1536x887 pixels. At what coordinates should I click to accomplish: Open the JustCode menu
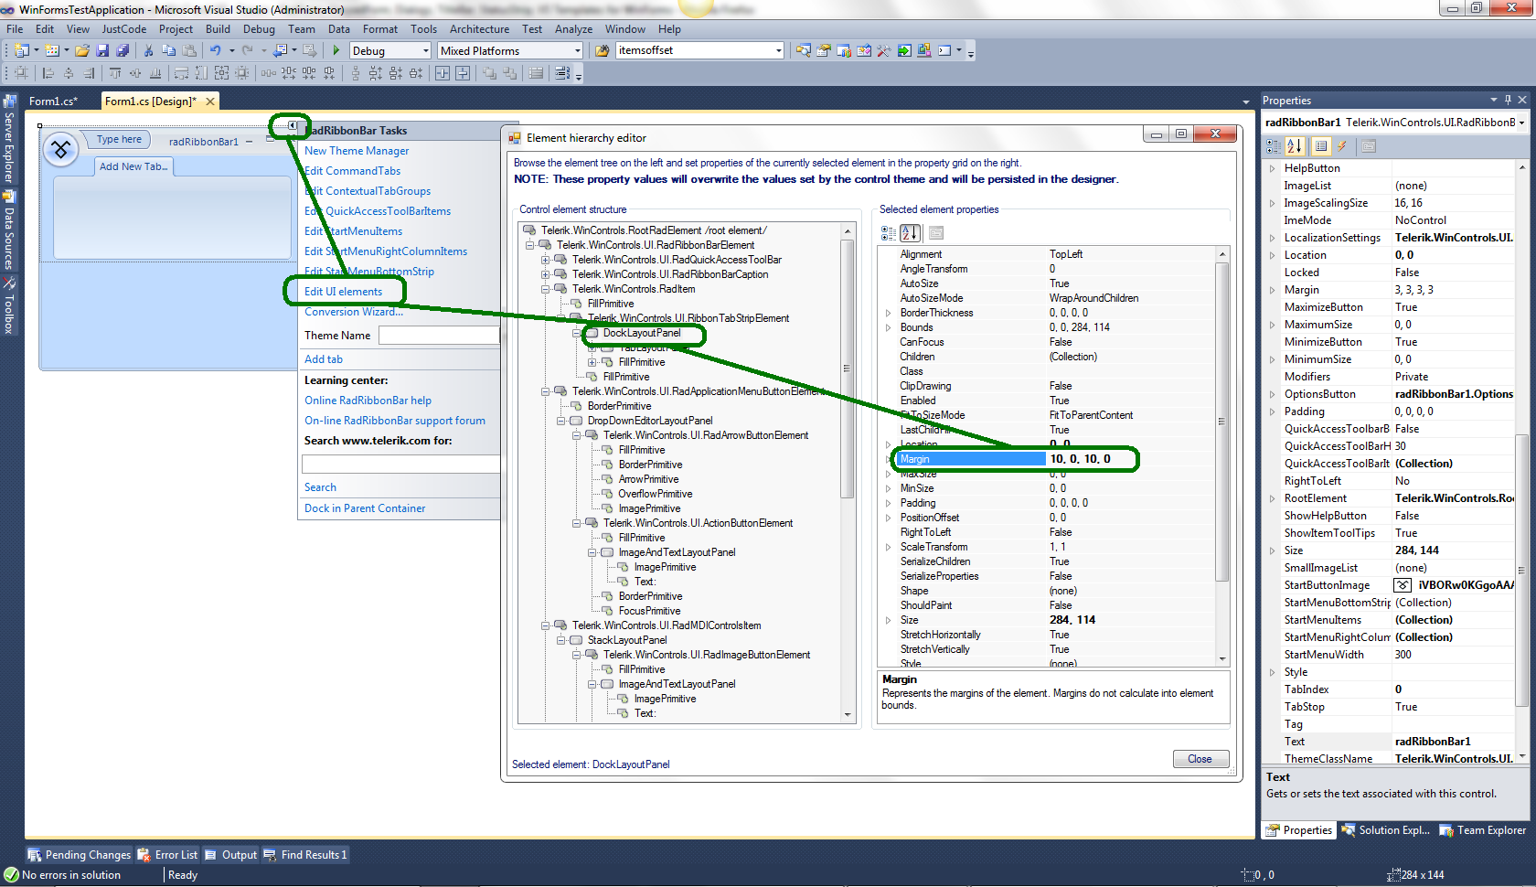(x=124, y=29)
